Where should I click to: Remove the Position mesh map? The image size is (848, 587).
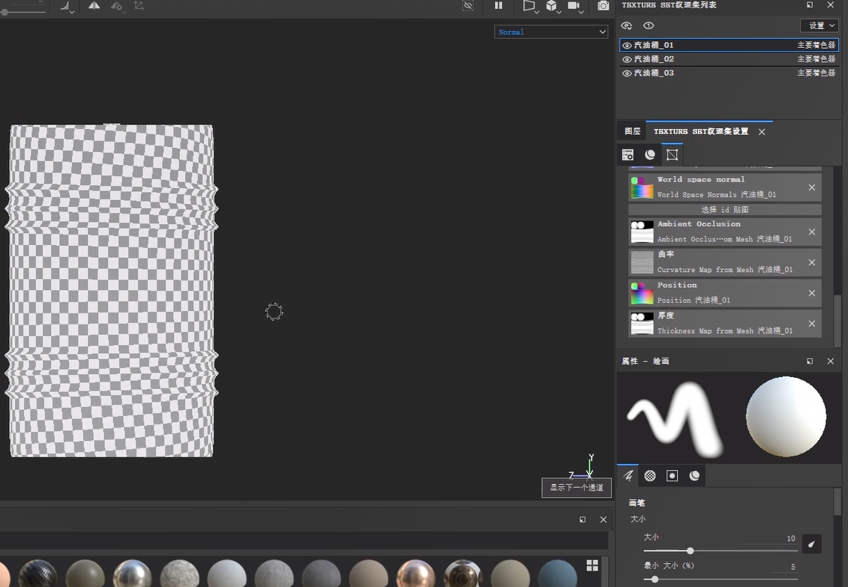tap(811, 293)
